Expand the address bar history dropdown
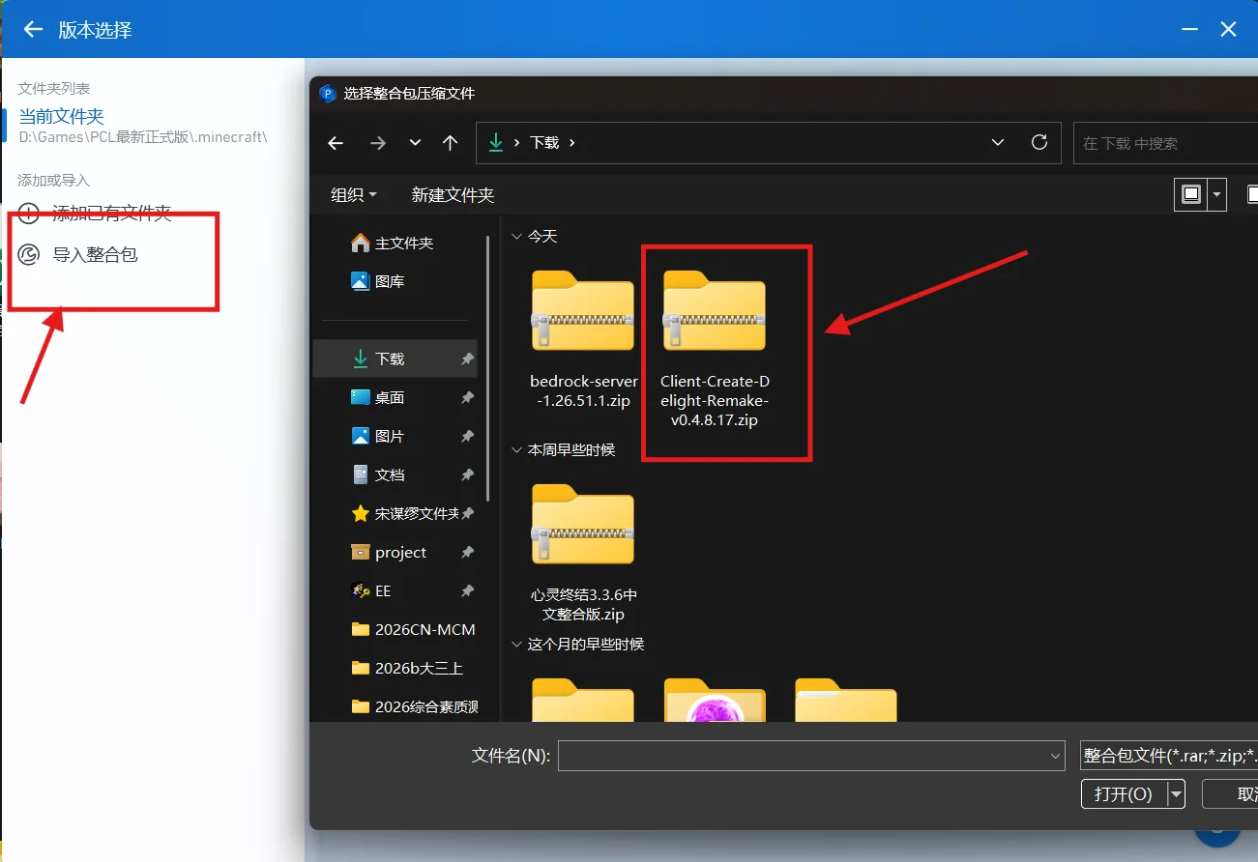The height and width of the screenshot is (862, 1258). tap(998, 142)
